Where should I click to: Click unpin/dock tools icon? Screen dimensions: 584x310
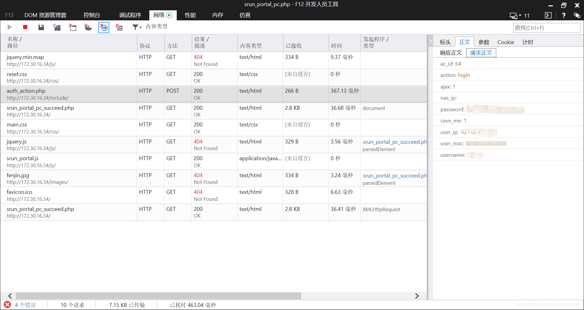577,15
